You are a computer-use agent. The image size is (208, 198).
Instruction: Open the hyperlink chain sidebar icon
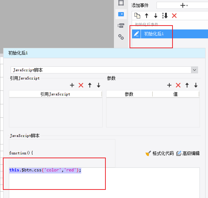[x=121, y=37]
